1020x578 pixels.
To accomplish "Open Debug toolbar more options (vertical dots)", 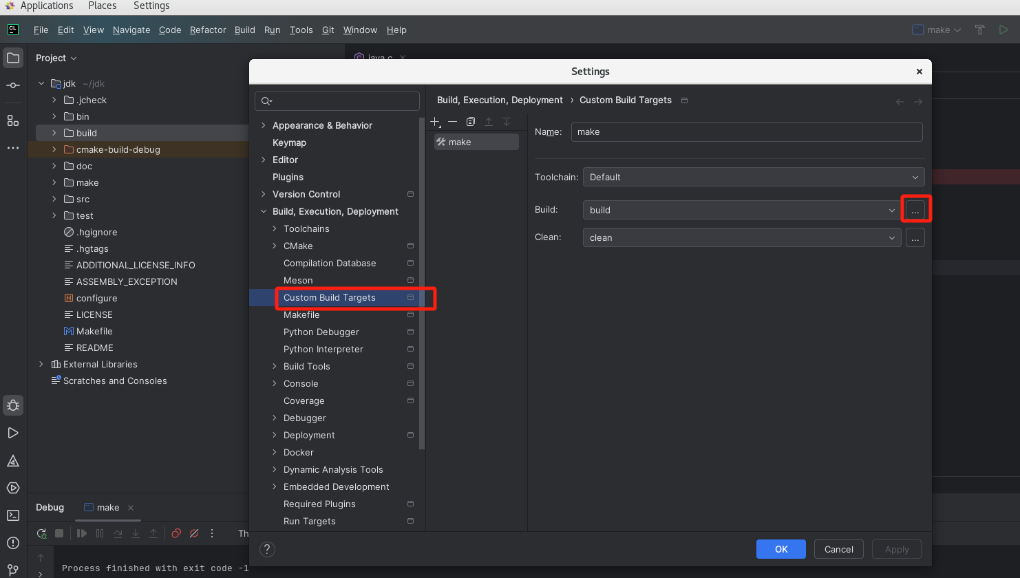I will 212,533.
